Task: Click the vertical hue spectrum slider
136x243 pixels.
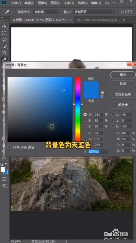Action: click(78, 109)
